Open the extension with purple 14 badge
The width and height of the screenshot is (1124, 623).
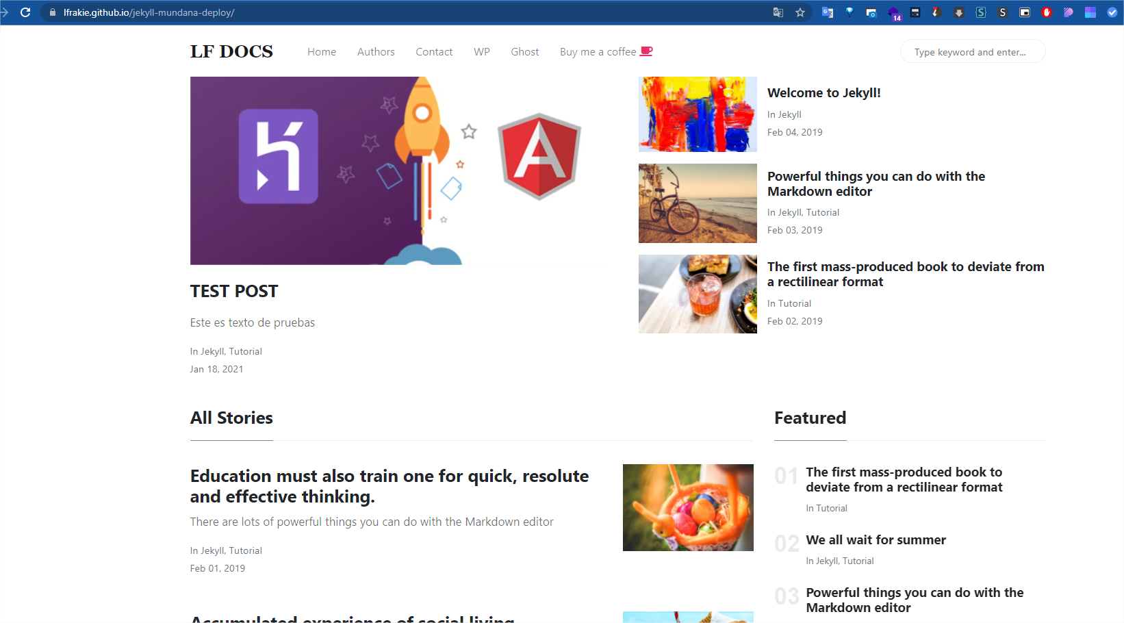click(x=893, y=13)
